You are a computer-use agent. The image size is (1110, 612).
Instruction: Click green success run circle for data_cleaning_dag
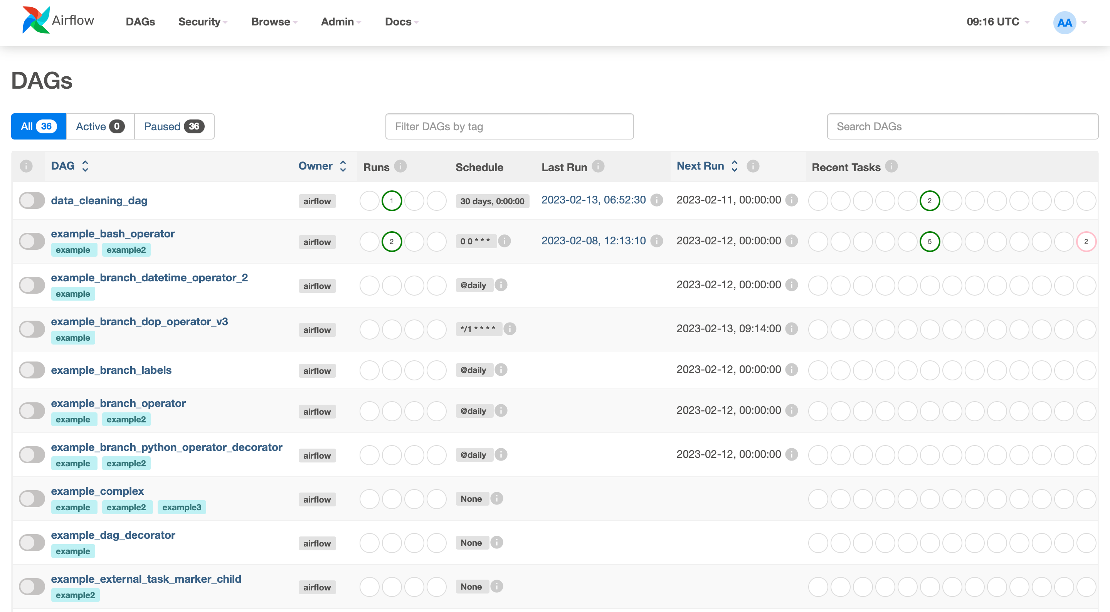click(x=392, y=201)
